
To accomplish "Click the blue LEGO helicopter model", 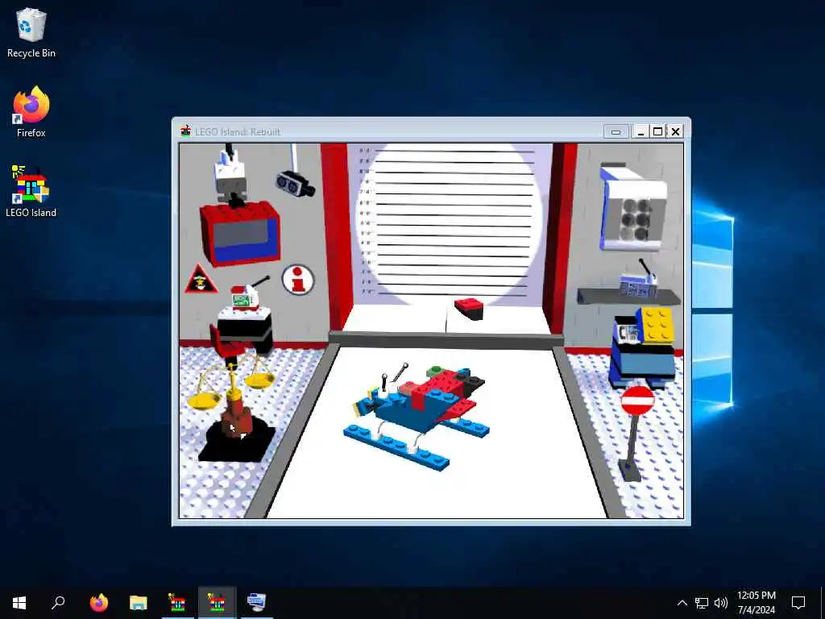I will (419, 414).
